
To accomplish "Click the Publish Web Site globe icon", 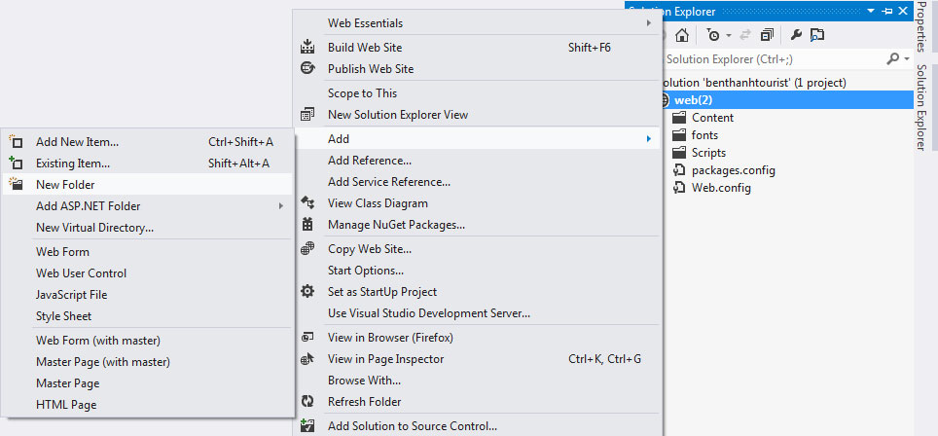I will (307, 68).
